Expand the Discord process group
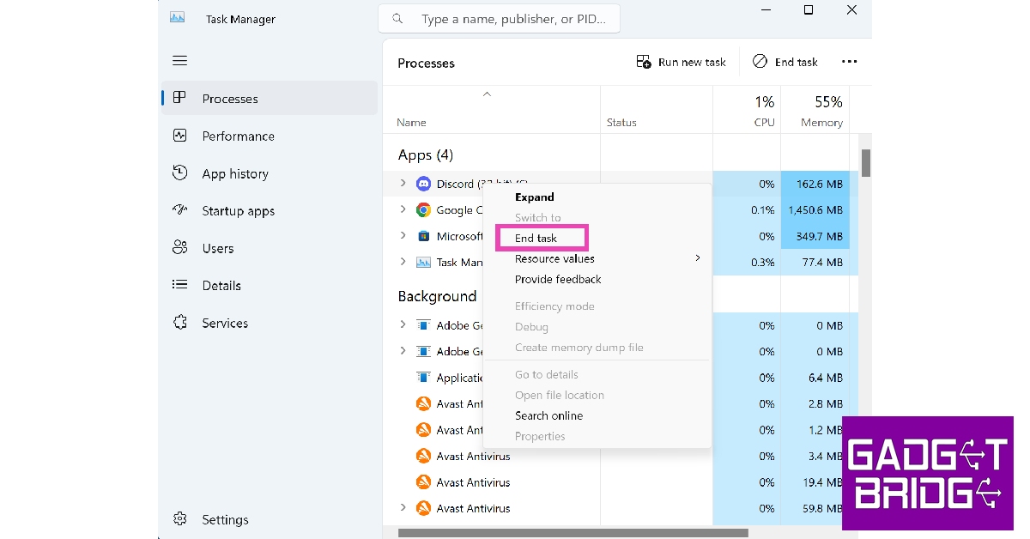1030x539 pixels. 403,184
